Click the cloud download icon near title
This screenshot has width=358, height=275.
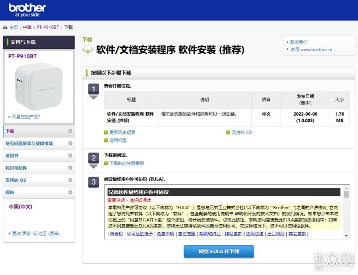(88, 49)
